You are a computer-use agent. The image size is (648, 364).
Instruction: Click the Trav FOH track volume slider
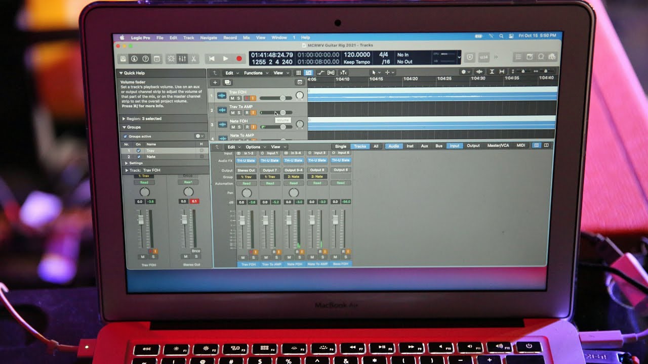276,98
